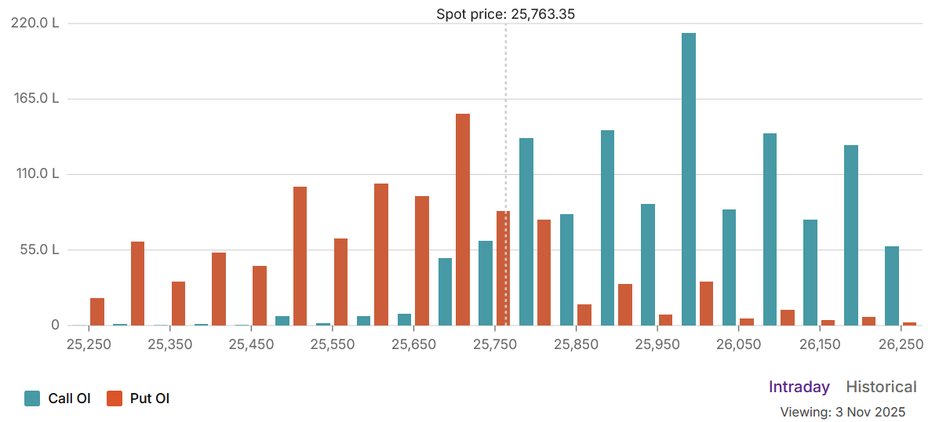939x422 pixels.
Task: Click the 220.0 L y-axis label
Action: pyautogui.click(x=36, y=23)
